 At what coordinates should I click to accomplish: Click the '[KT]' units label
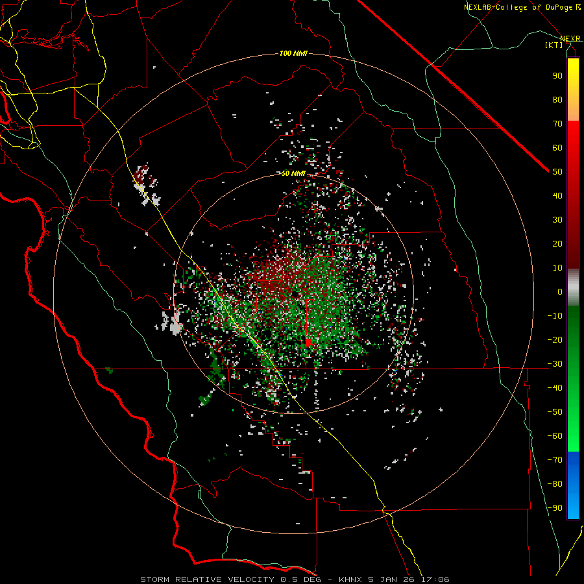(x=554, y=45)
